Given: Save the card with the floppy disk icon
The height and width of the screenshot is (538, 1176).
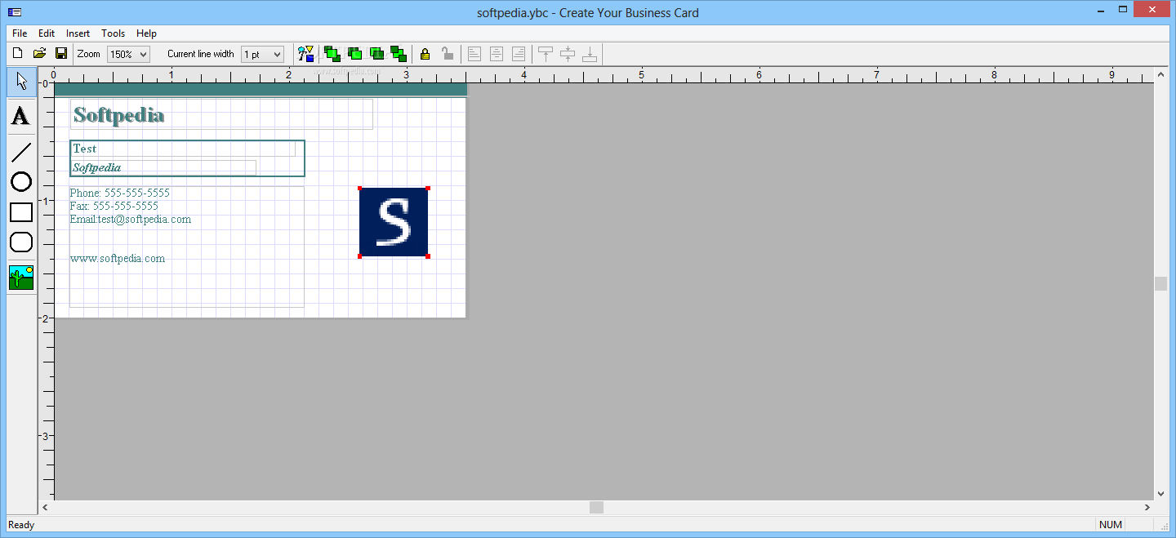Looking at the screenshot, I should click(x=61, y=54).
